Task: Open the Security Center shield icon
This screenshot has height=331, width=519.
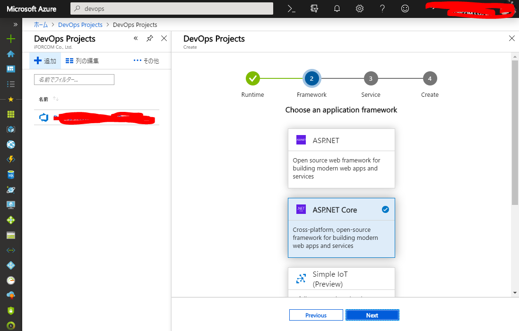Action: coord(11,311)
